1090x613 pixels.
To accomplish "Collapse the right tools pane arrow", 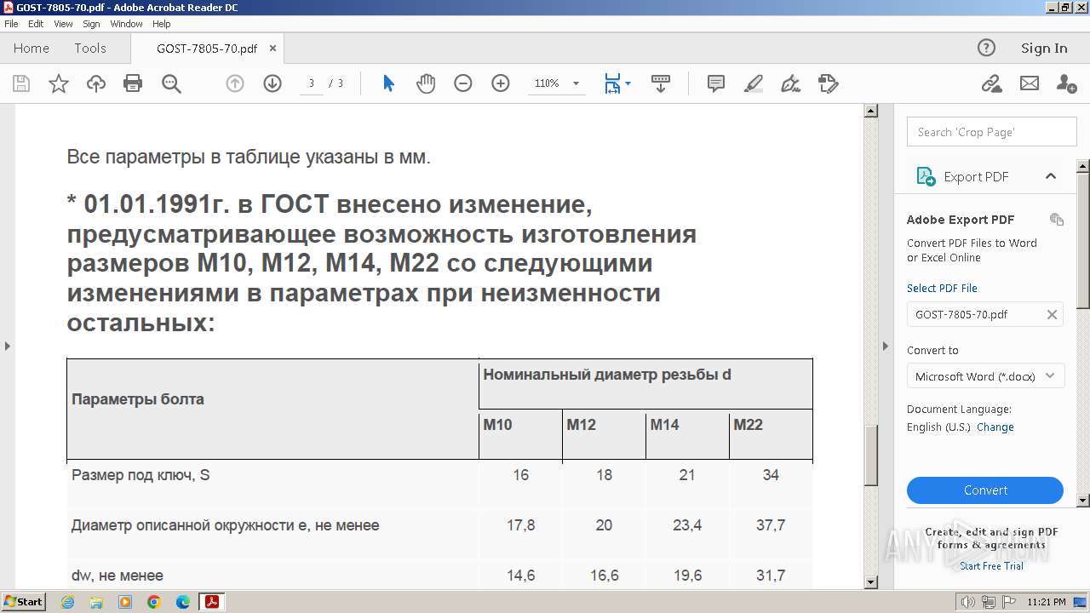I will click(x=886, y=346).
